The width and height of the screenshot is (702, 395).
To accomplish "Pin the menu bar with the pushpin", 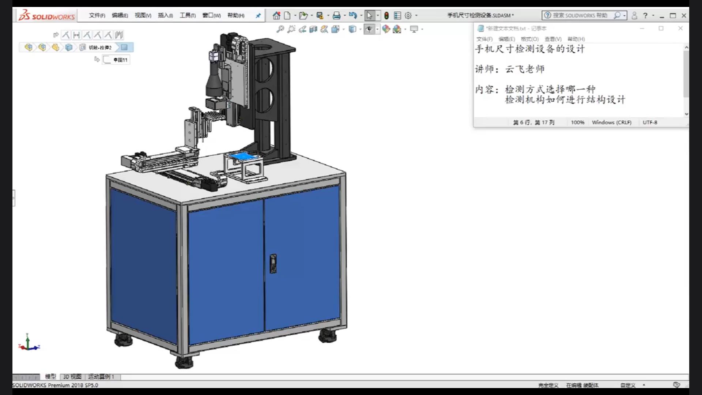I will (258, 15).
